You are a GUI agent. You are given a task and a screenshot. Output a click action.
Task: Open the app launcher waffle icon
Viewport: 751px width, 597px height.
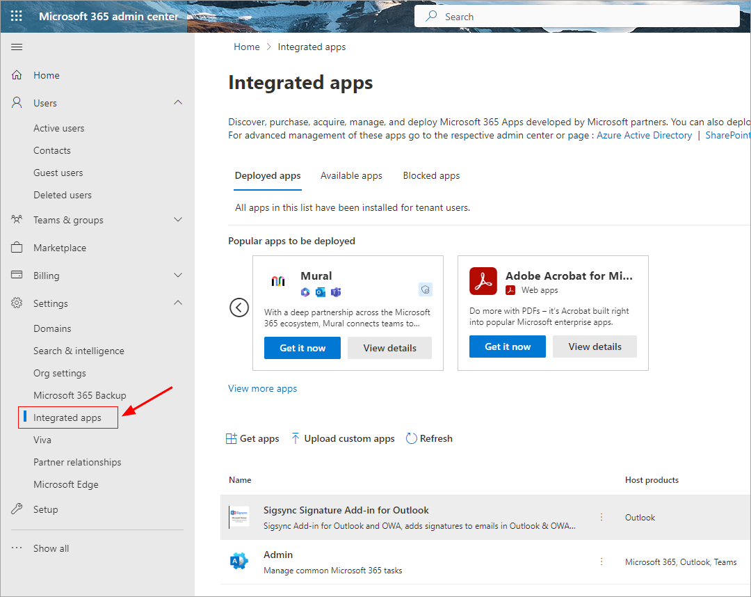pos(17,16)
